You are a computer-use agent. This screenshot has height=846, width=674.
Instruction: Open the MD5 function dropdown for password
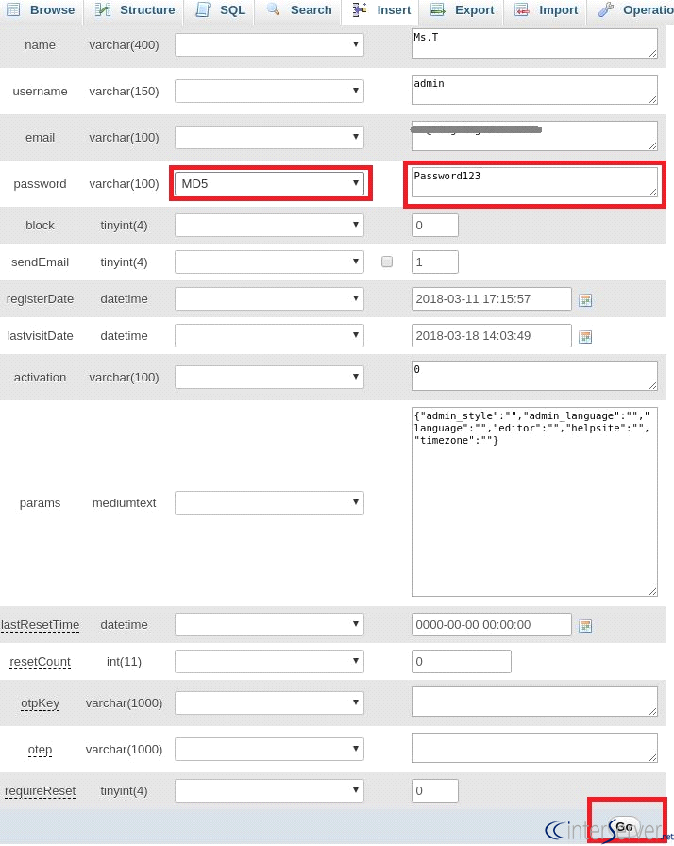(x=269, y=183)
